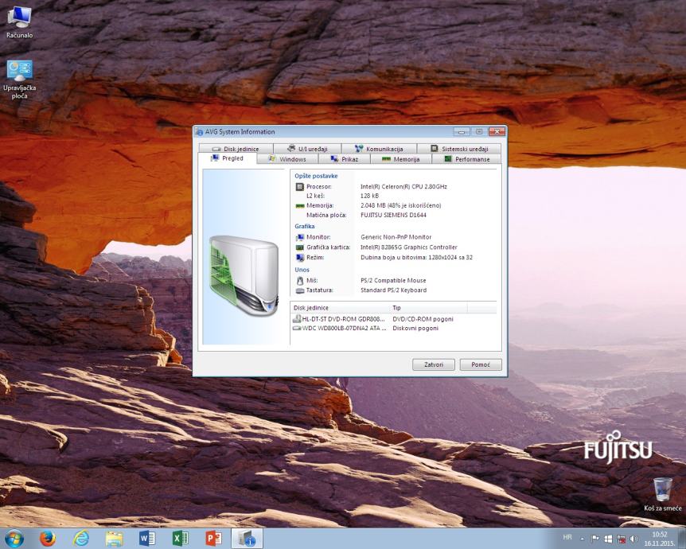686x549 pixels.
Task: Click the Generic Non-PnP Monitor text
Action: pyautogui.click(x=396, y=237)
